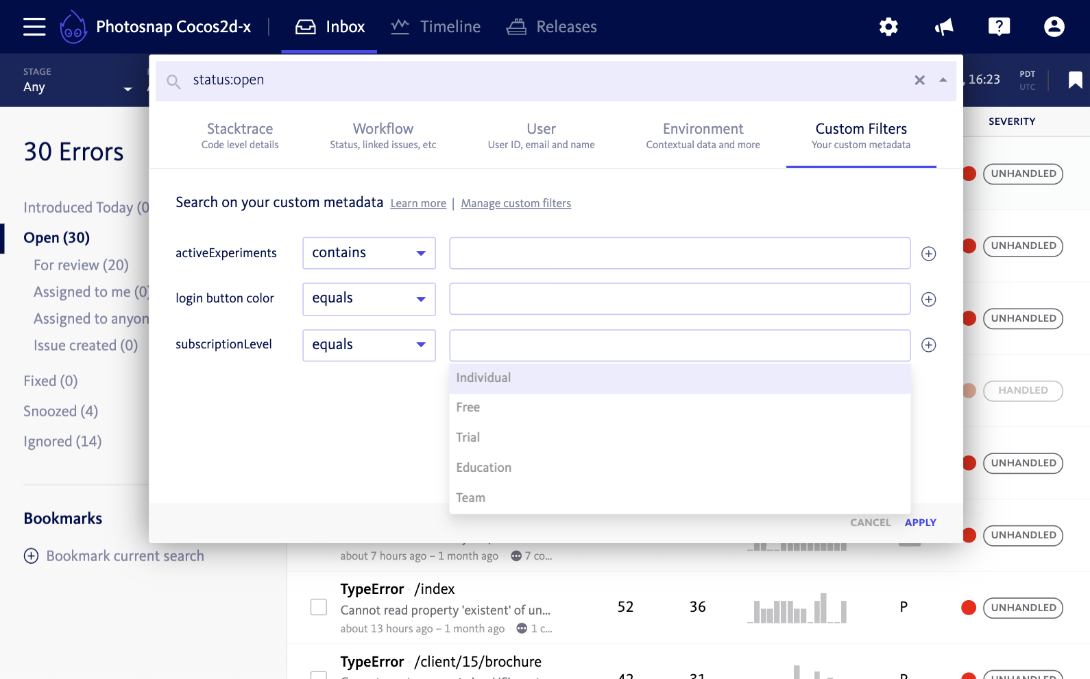Click 'Bookmark current search' link
Screen dimensions: 1090x679
(125, 556)
